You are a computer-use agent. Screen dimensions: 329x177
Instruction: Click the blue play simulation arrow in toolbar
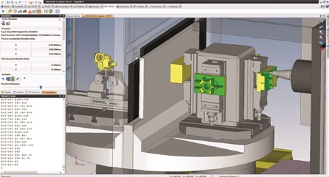tap(3, 11)
